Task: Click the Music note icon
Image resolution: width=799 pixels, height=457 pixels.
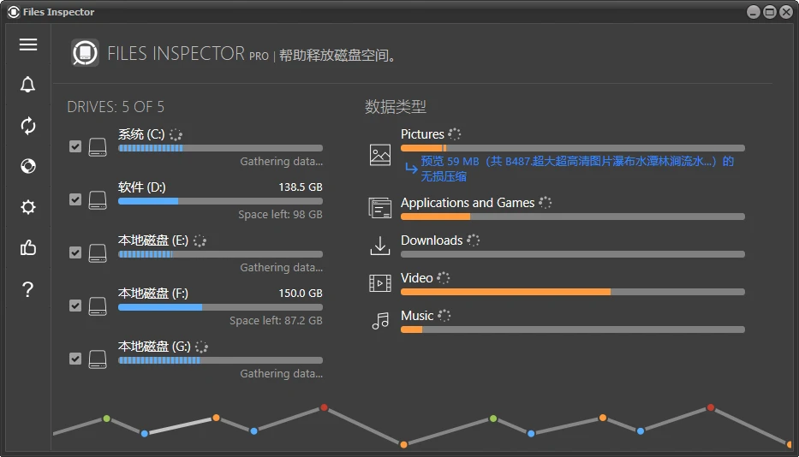Action: [x=380, y=321]
